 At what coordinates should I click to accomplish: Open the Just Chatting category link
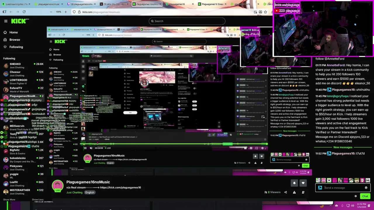point(75,192)
